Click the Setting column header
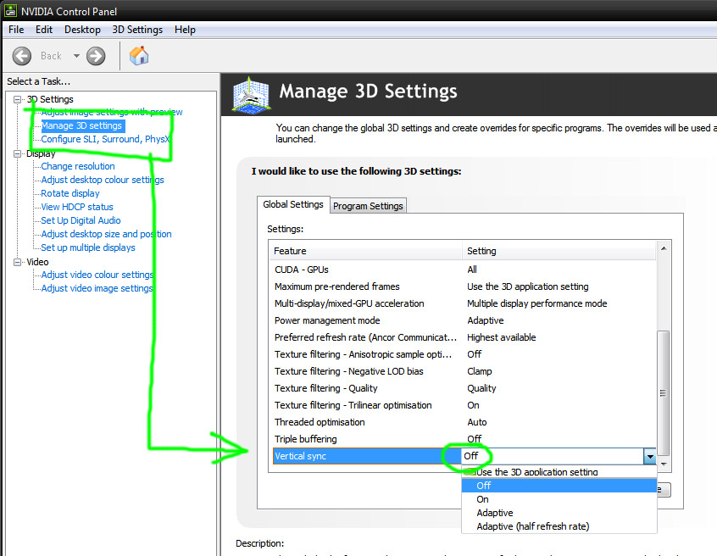Viewport: 717px width, 556px height. (559, 251)
